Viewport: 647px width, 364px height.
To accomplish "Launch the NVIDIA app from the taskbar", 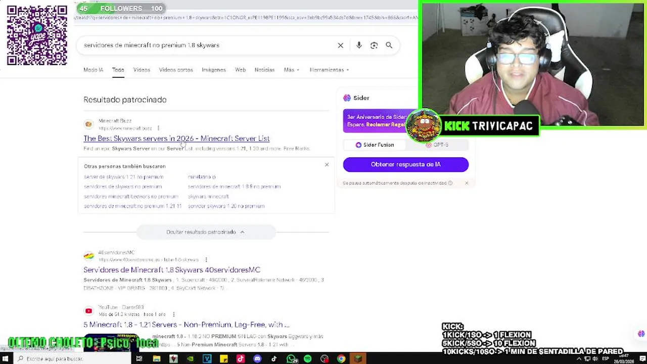I will click(x=190, y=359).
